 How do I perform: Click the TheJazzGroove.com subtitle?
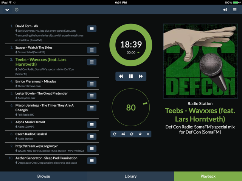[28, 86]
